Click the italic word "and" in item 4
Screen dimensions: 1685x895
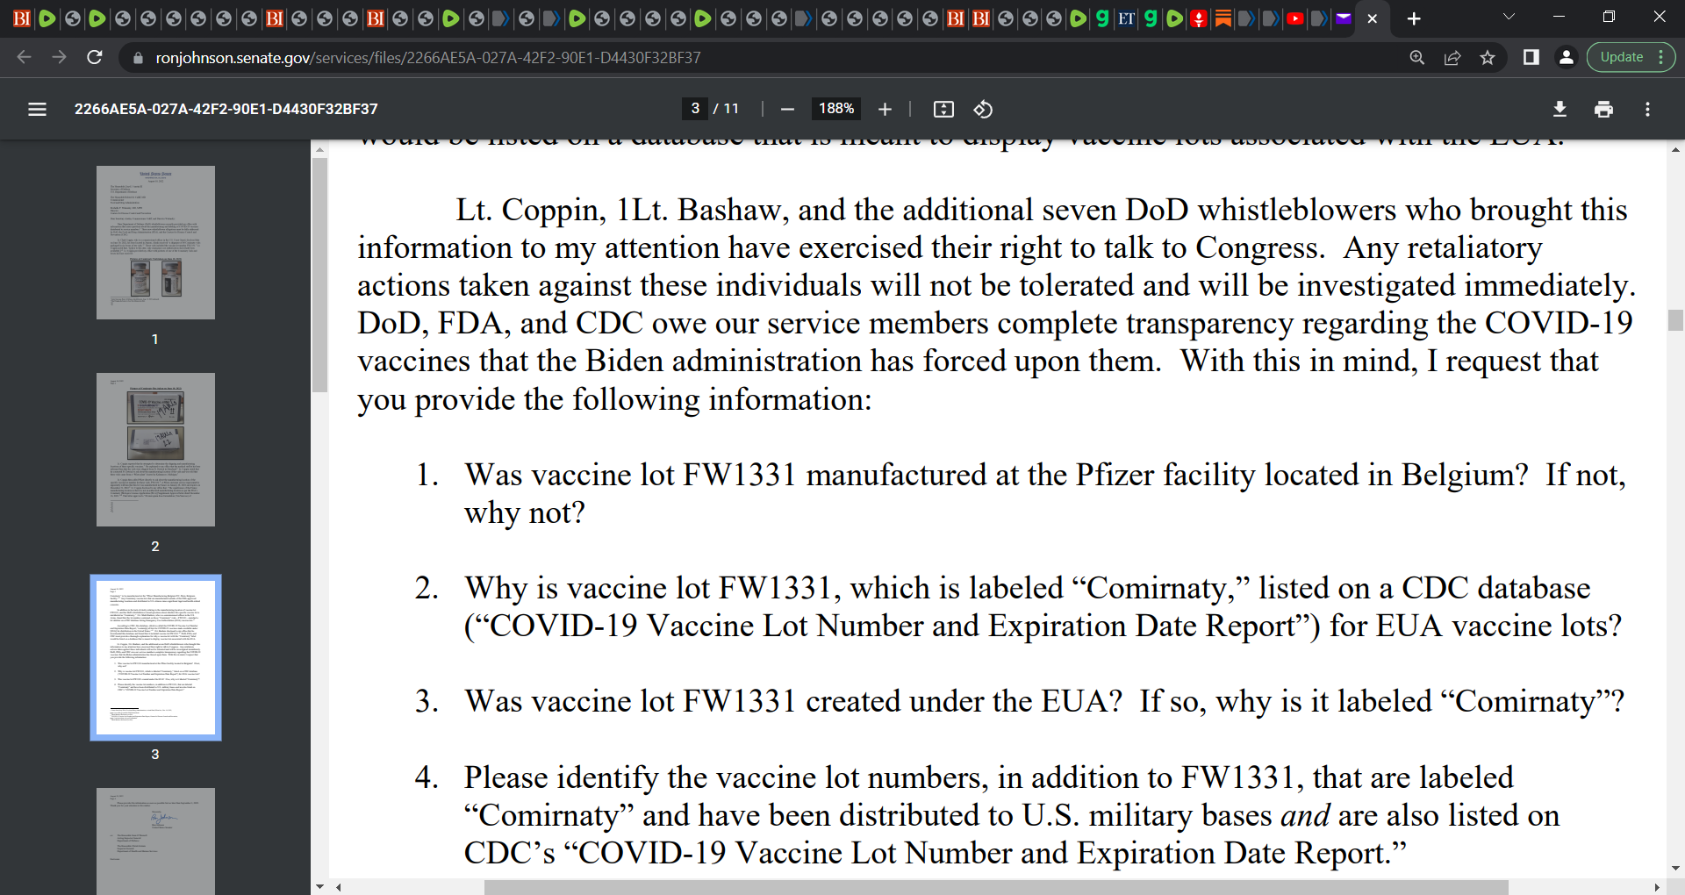(1306, 815)
